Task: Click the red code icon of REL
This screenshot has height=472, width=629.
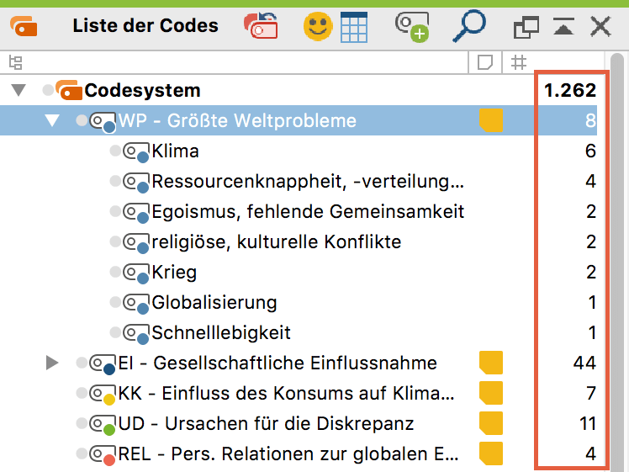Action: click(103, 455)
